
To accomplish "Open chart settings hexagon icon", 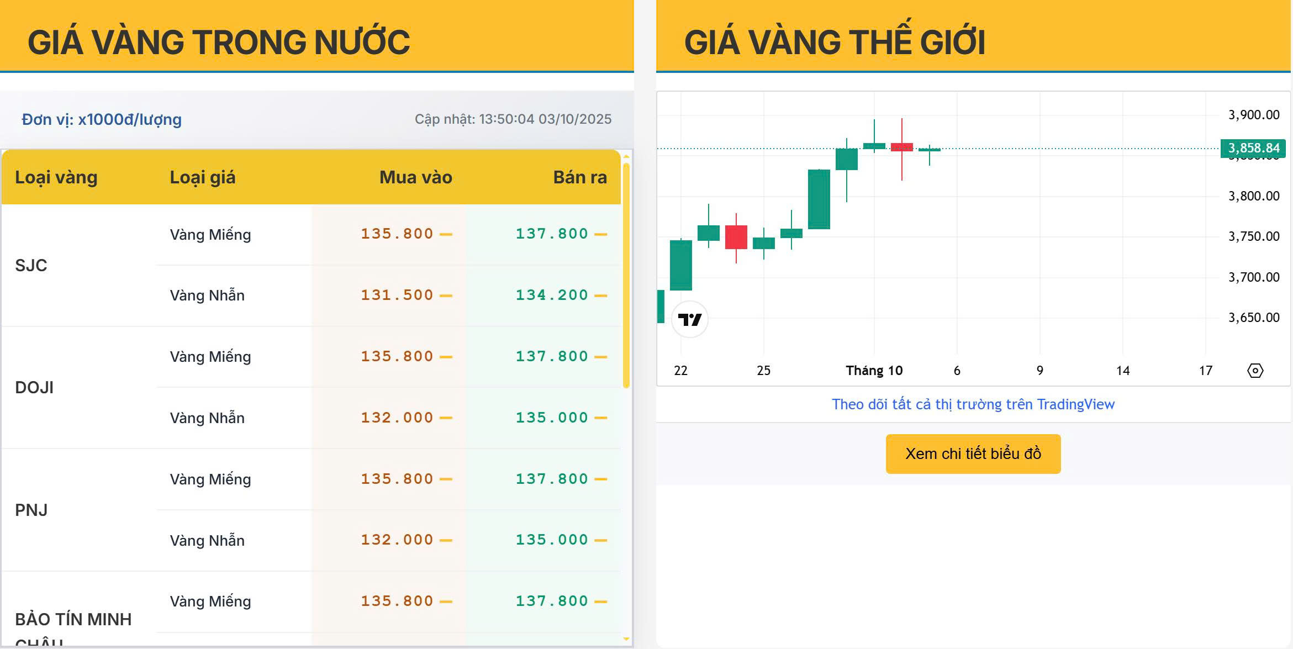I will pos(1255,371).
